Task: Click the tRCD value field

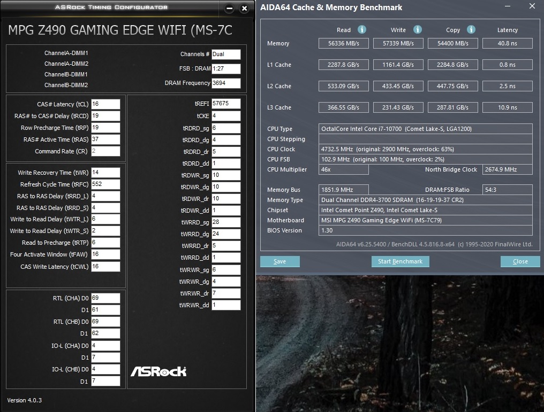Action: click(105, 116)
